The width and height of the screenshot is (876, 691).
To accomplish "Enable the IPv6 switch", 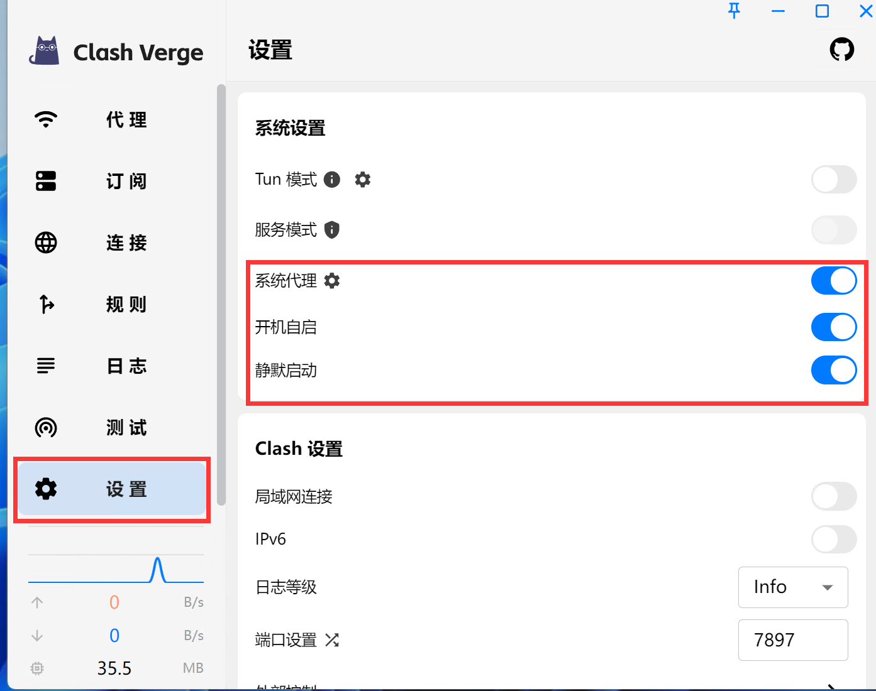I will 833,539.
